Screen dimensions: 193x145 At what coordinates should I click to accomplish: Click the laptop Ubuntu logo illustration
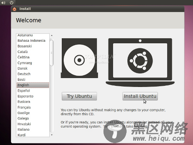click(140, 62)
